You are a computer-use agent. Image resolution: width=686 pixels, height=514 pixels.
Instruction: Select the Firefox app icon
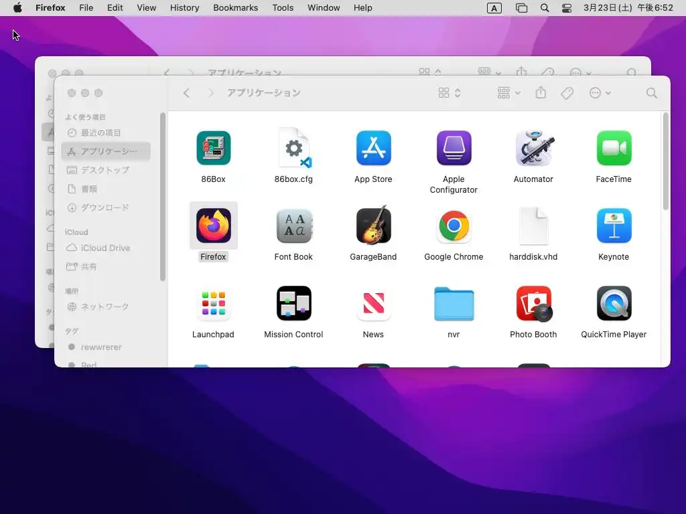tap(213, 226)
